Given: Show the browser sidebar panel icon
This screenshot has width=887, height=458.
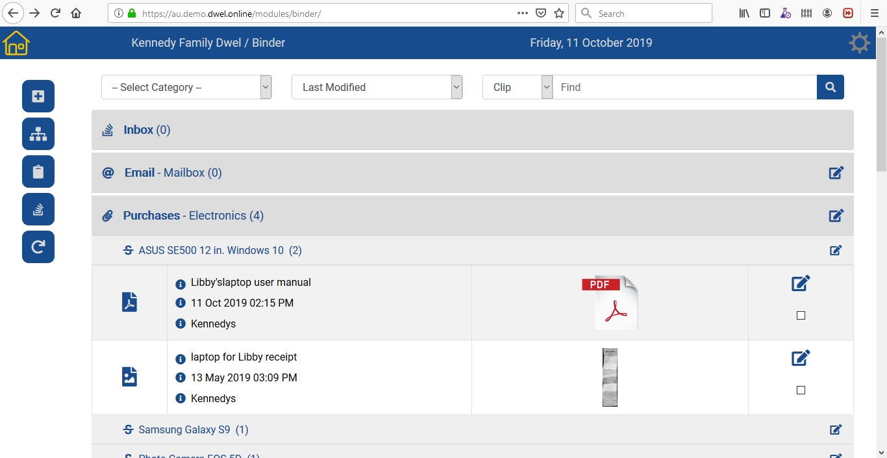Looking at the screenshot, I should pos(765,13).
